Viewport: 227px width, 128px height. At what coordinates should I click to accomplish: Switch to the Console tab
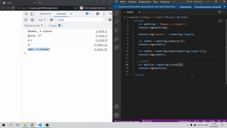pyautogui.click(x=61, y=14)
